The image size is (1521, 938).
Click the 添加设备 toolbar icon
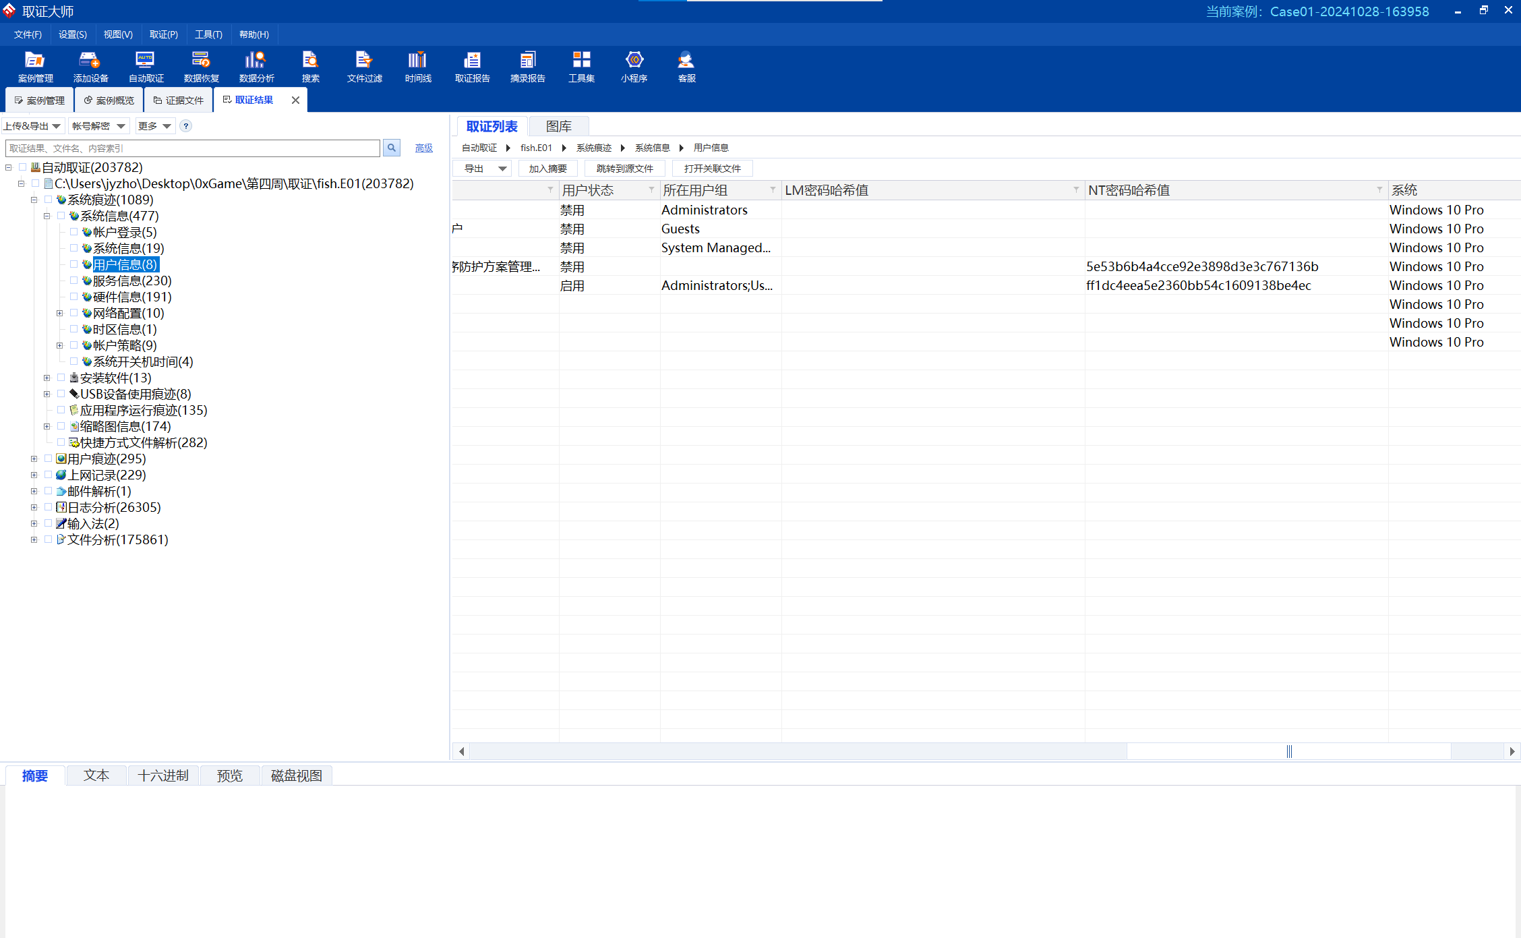click(90, 67)
